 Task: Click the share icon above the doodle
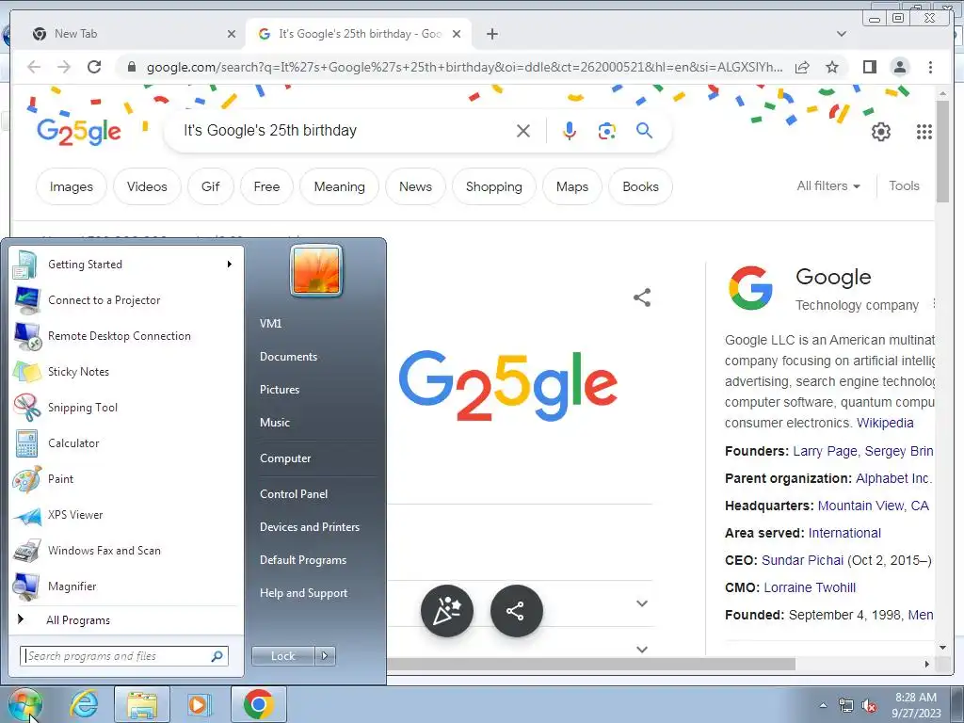[x=642, y=297]
